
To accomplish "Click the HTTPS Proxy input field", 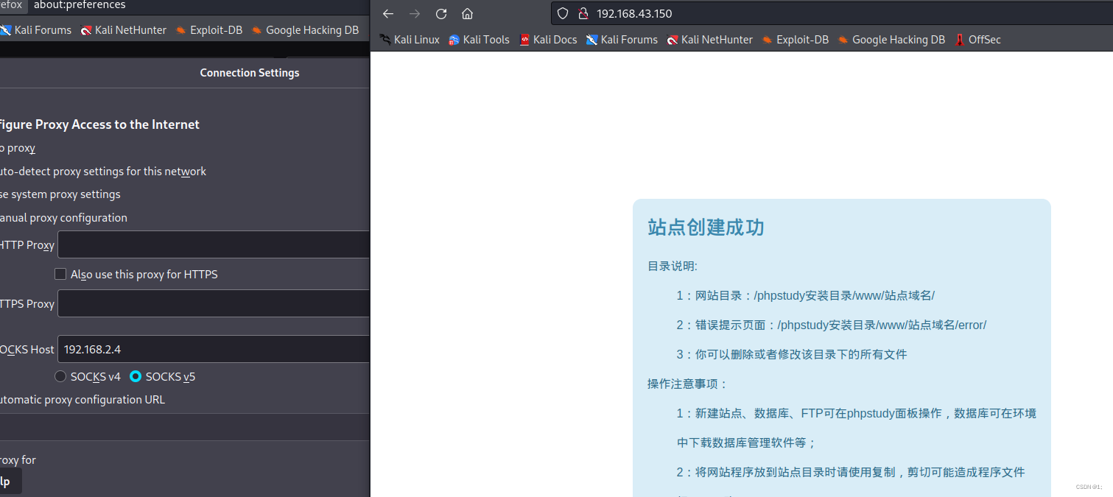I will click(x=214, y=303).
